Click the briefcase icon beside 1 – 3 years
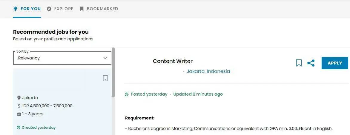This screenshot has height=135, width=350. pyautogui.click(x=19, y=114)
